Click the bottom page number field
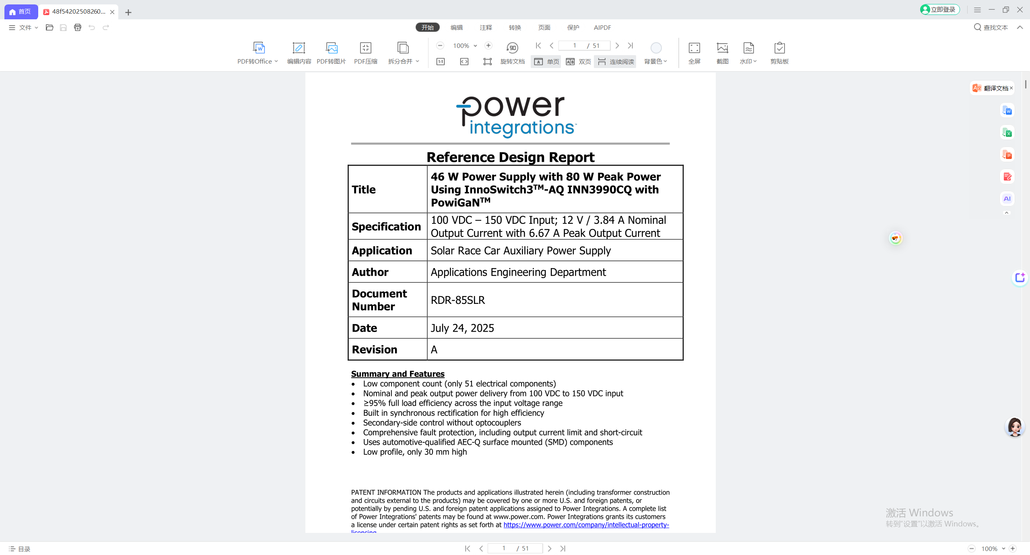Screen dimensions: 1030x555 click(x=515, y=549)
